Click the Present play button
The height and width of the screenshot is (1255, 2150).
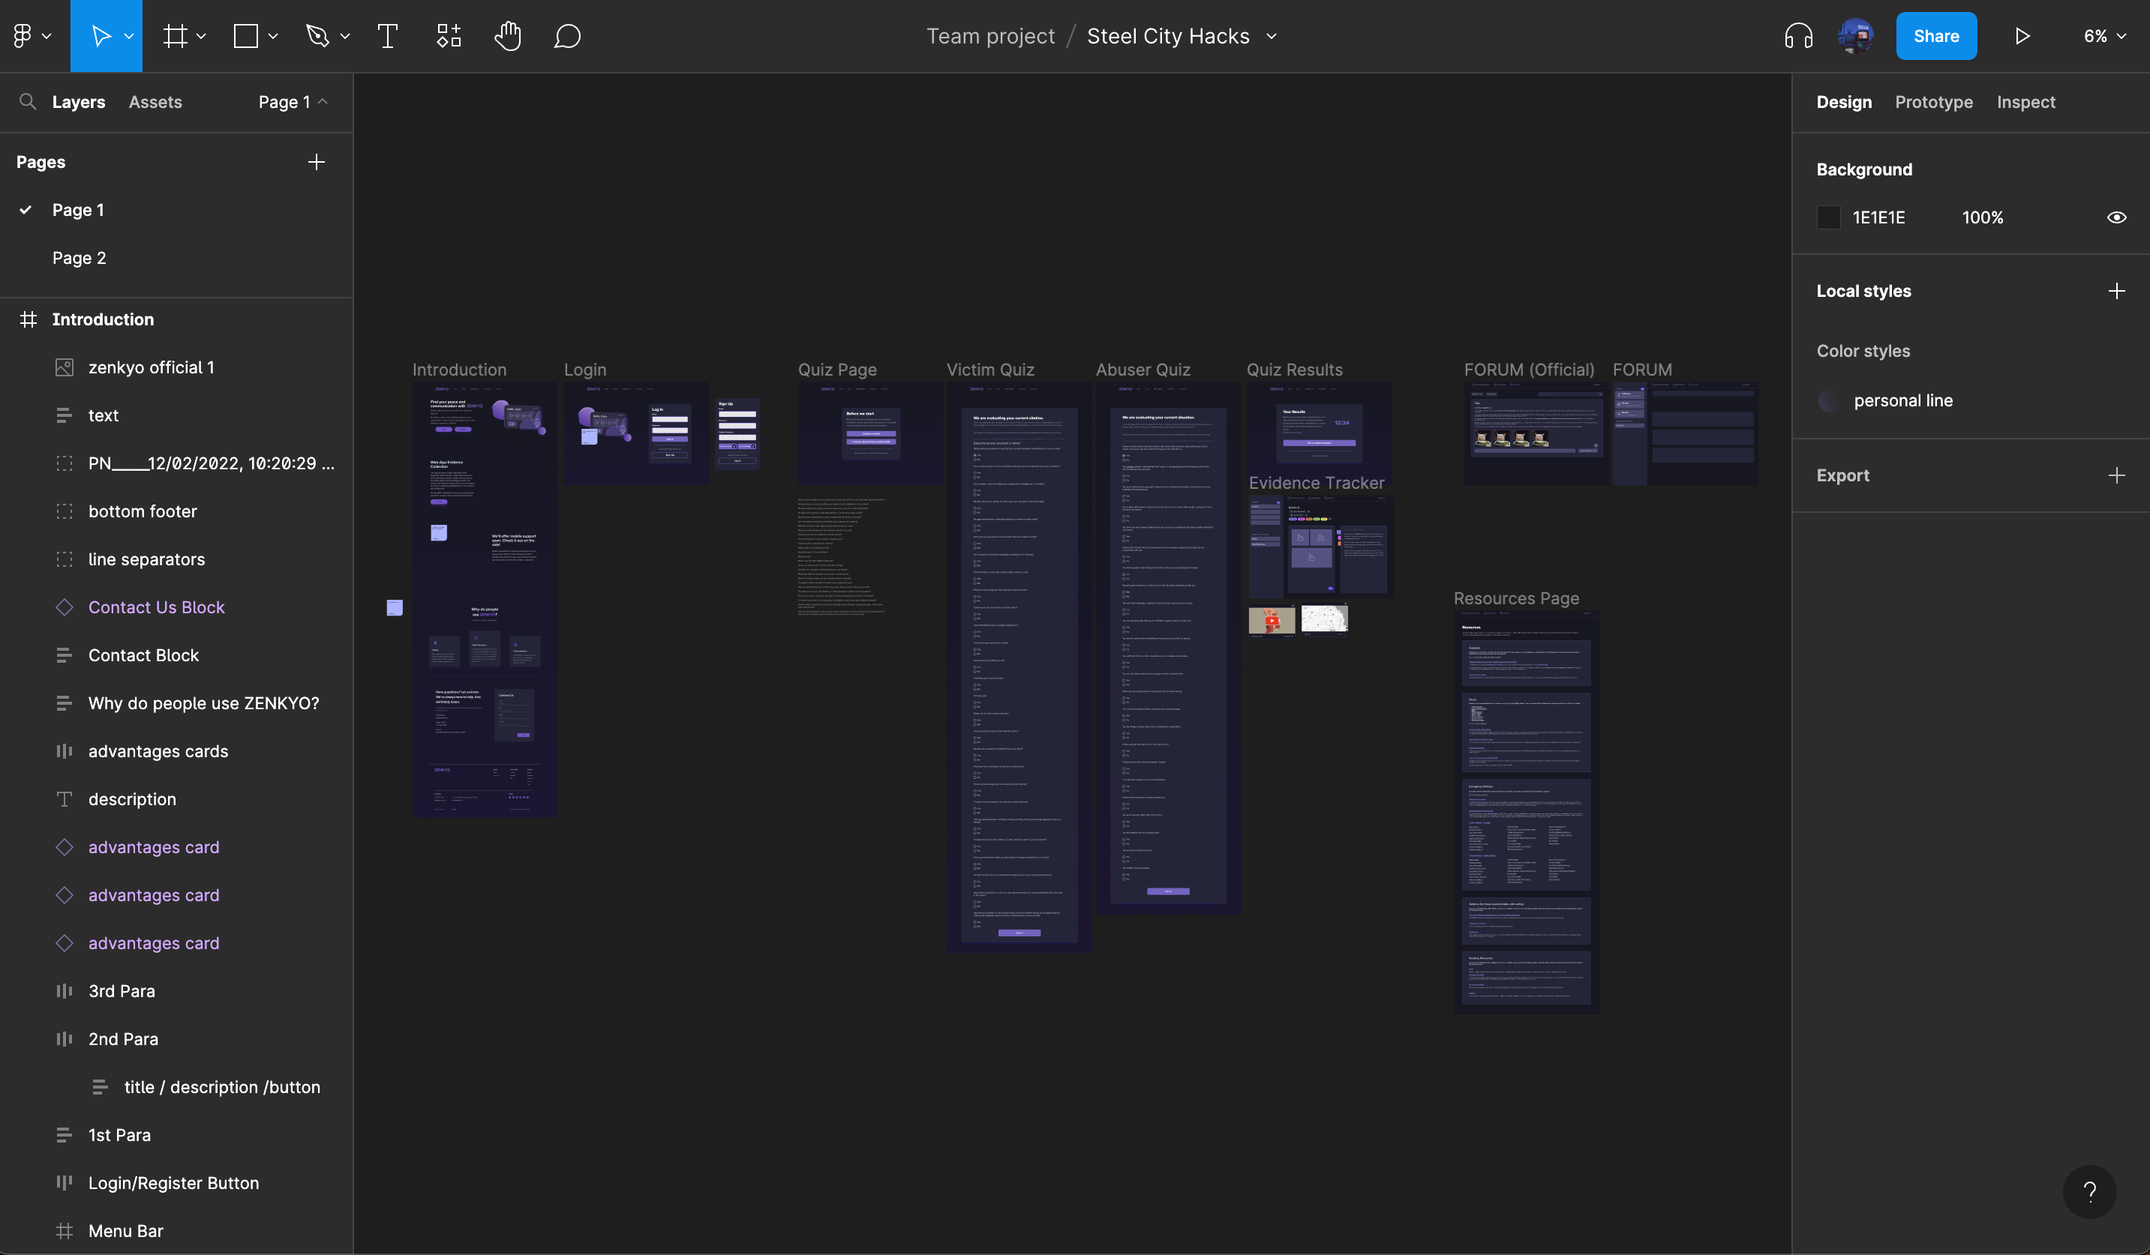pyautogui.click(x=2022, y=36)
